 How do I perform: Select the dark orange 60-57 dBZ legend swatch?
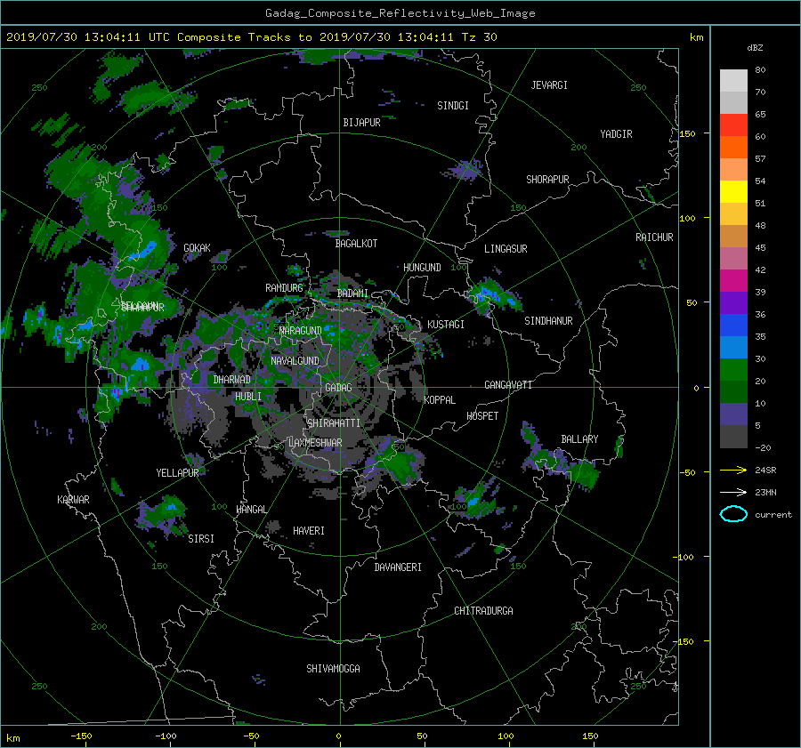tap(733, 148)
